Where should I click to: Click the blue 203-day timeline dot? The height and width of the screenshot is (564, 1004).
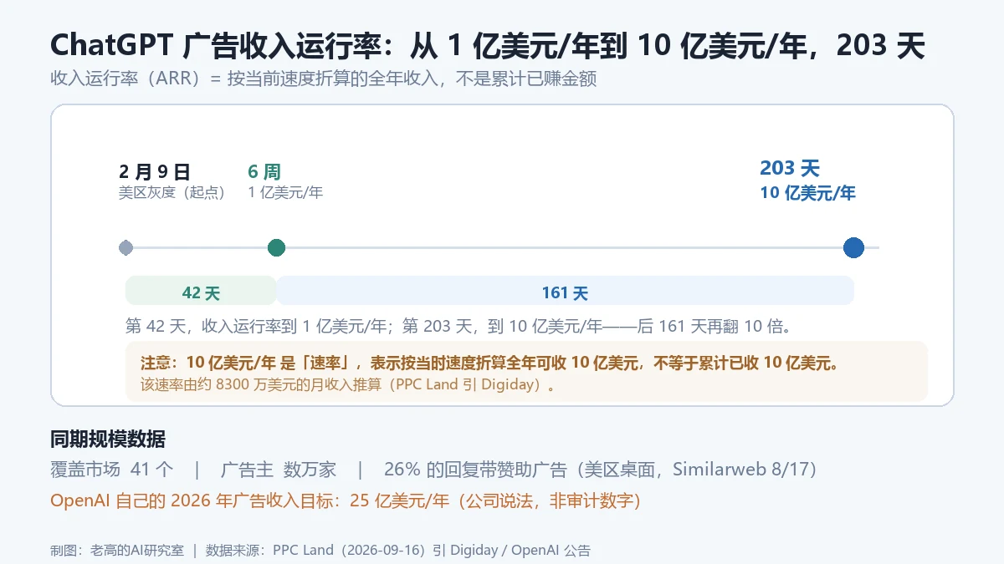(853, 248)
